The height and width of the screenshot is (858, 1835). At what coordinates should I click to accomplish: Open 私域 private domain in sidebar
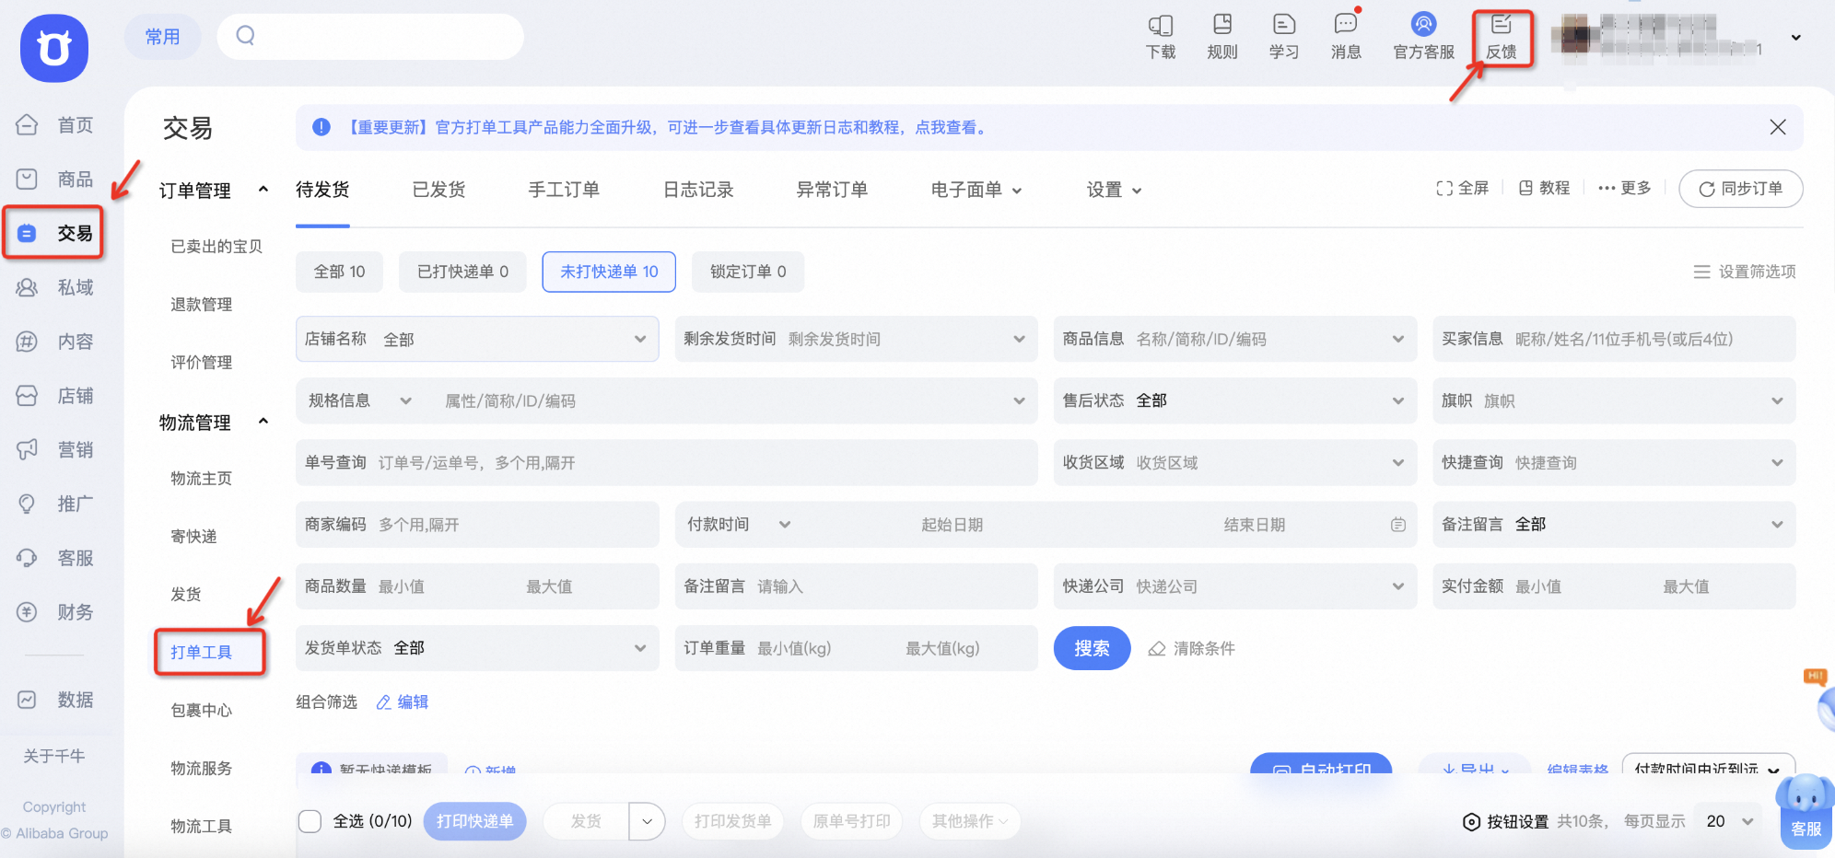55,287
